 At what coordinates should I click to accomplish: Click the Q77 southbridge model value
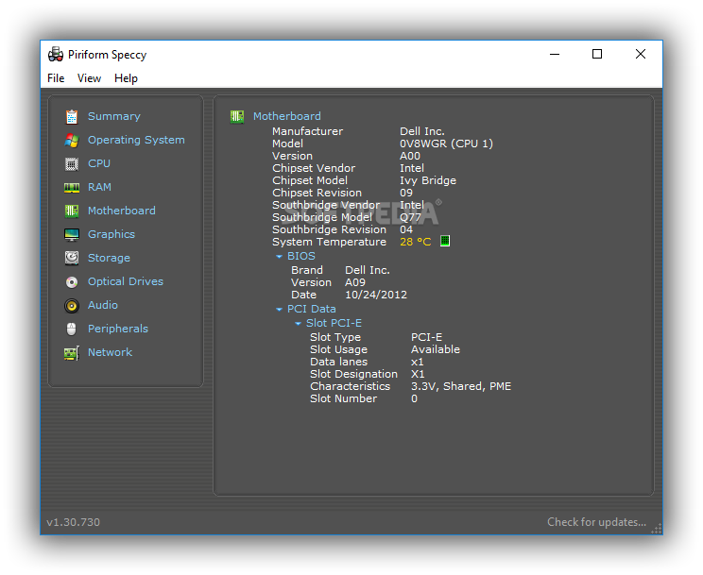(410, 217)
